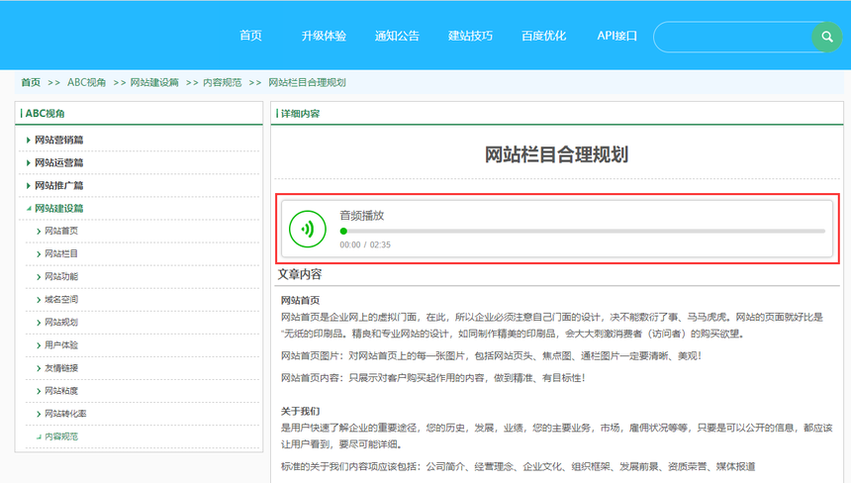Open the 内容规范 sidebar sub-item

(61, 436)
